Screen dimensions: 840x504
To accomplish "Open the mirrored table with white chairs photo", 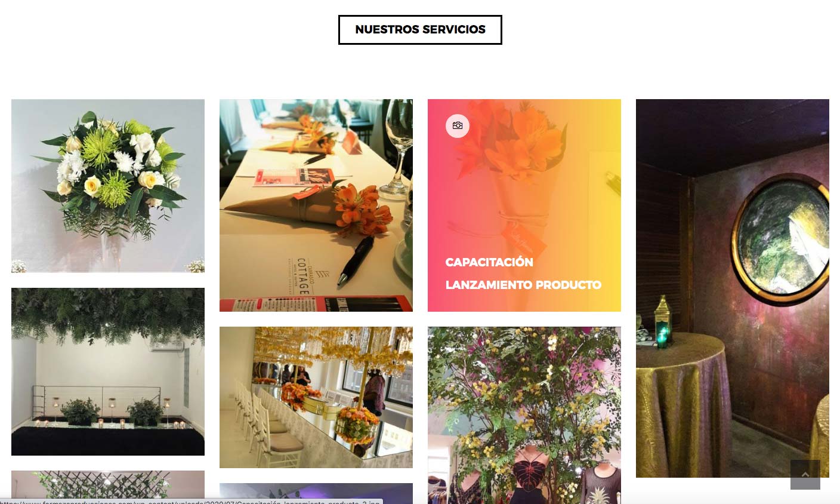I will tap(316, 397).
